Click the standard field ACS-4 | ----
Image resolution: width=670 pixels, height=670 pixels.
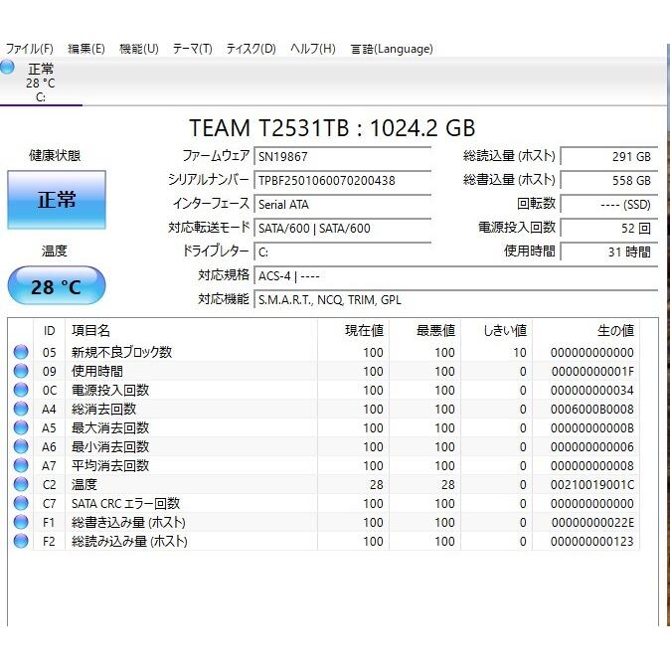[x=456, y=276]
